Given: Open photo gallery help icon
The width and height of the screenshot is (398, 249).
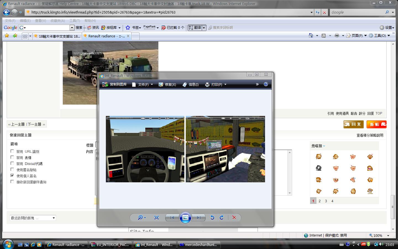Looking at the screenshot, I should click(266, 84).
